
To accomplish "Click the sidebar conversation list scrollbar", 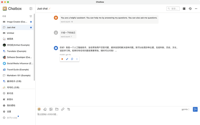I will (34, 47).
